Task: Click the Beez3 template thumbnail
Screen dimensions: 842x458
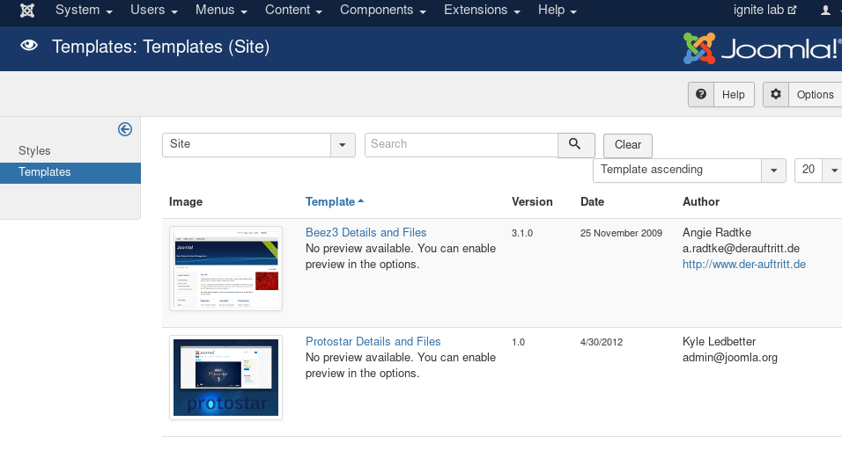Action: click(x=225, y=268)
